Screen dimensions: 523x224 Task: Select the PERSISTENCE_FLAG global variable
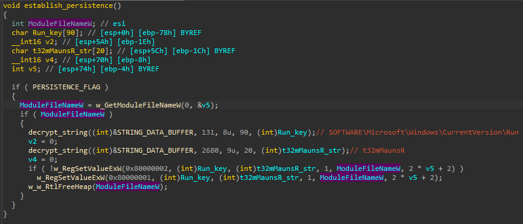coord(66,88)
